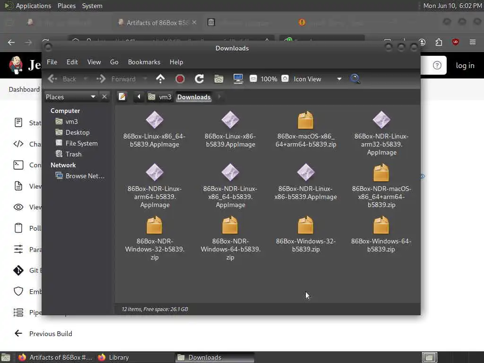Click the uBlock Origin shield icon

[455, 42]
